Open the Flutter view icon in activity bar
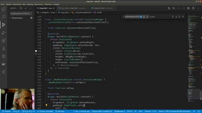The image size is (202, 113). point(3,72)
